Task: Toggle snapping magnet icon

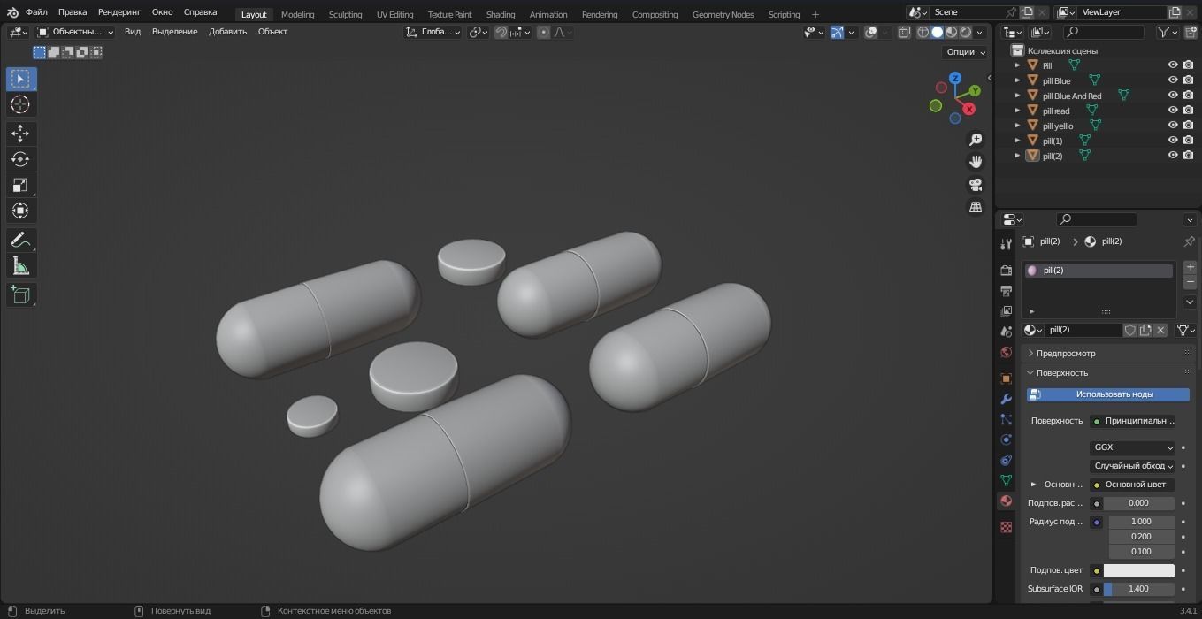Action: tap(501, 32)
